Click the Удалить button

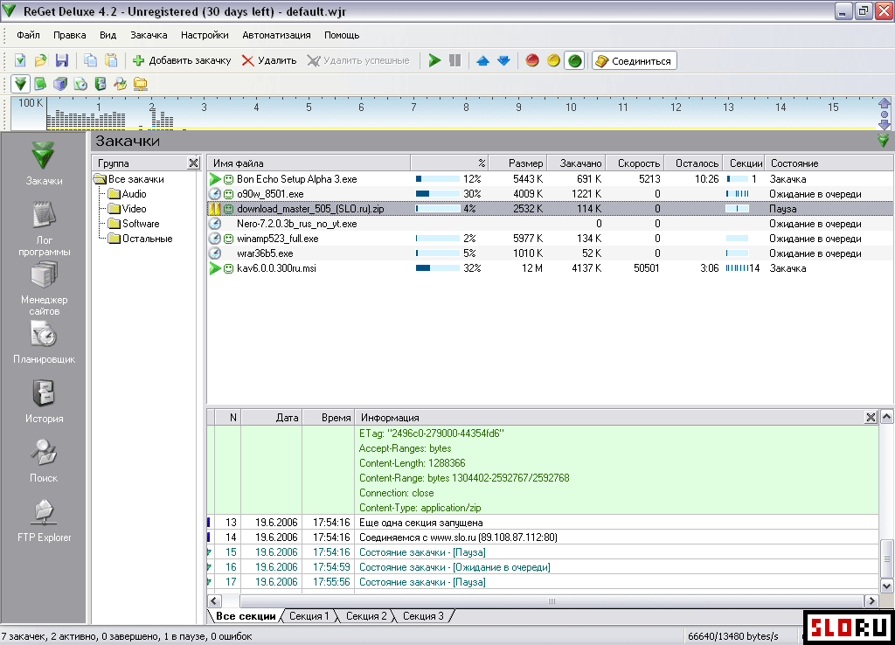[269, 60]
